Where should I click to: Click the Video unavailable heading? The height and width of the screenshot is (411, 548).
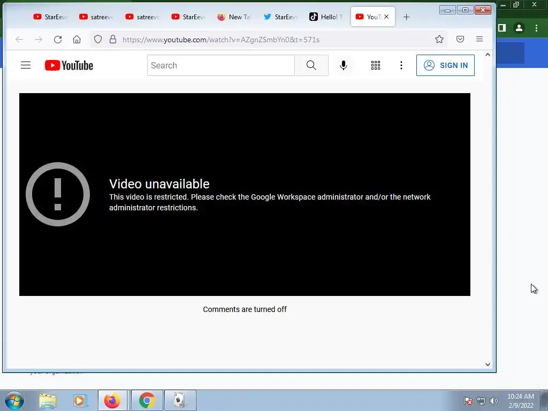click(159, 184)
